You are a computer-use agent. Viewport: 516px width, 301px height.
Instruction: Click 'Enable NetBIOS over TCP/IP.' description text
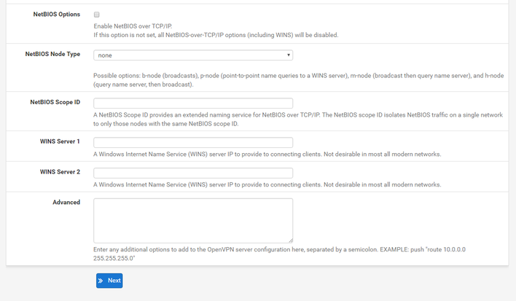pyautogui.click(x=133, y=26)
